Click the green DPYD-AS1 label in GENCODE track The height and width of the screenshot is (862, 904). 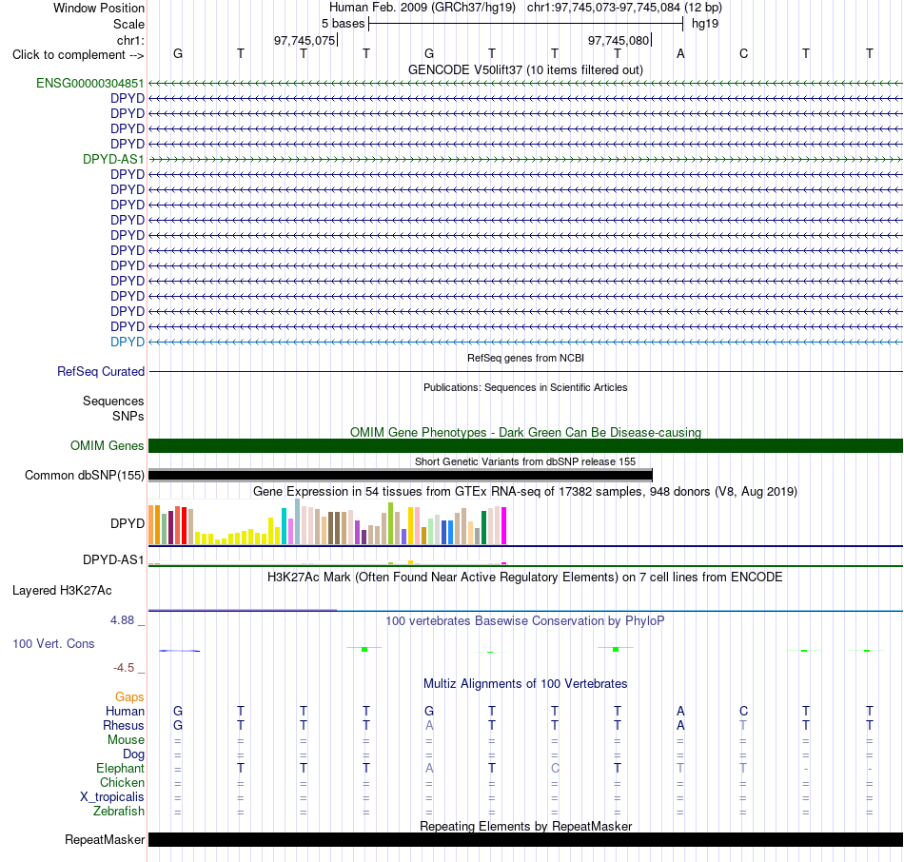113,159
